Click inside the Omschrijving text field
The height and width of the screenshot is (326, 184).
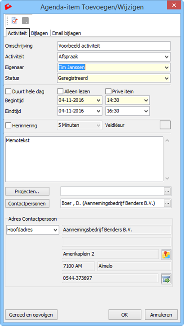point(114,46)
